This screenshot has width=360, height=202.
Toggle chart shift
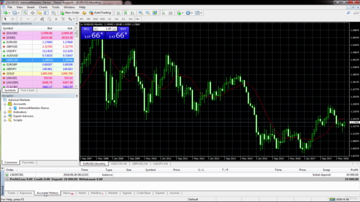tap(170, 13)
